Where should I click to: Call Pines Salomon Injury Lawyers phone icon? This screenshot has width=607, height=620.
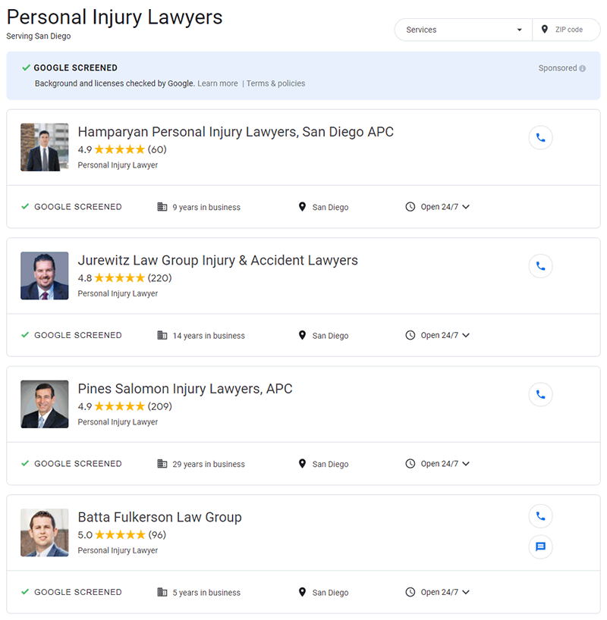pos(540,394)
